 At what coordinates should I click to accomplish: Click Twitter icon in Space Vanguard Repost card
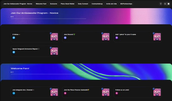pyautogui.click(x=14, y=52)
